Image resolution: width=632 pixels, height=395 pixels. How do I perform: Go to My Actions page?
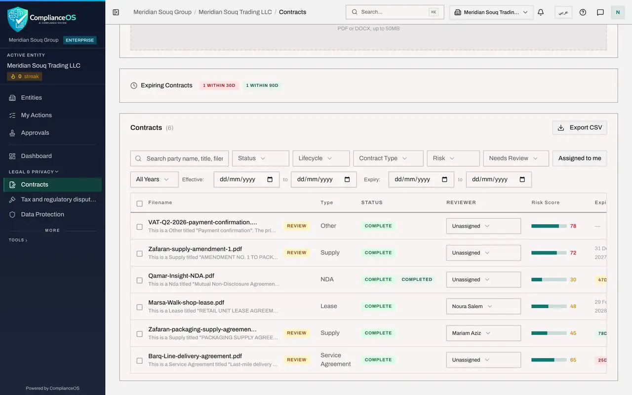[x=52, y=115]
